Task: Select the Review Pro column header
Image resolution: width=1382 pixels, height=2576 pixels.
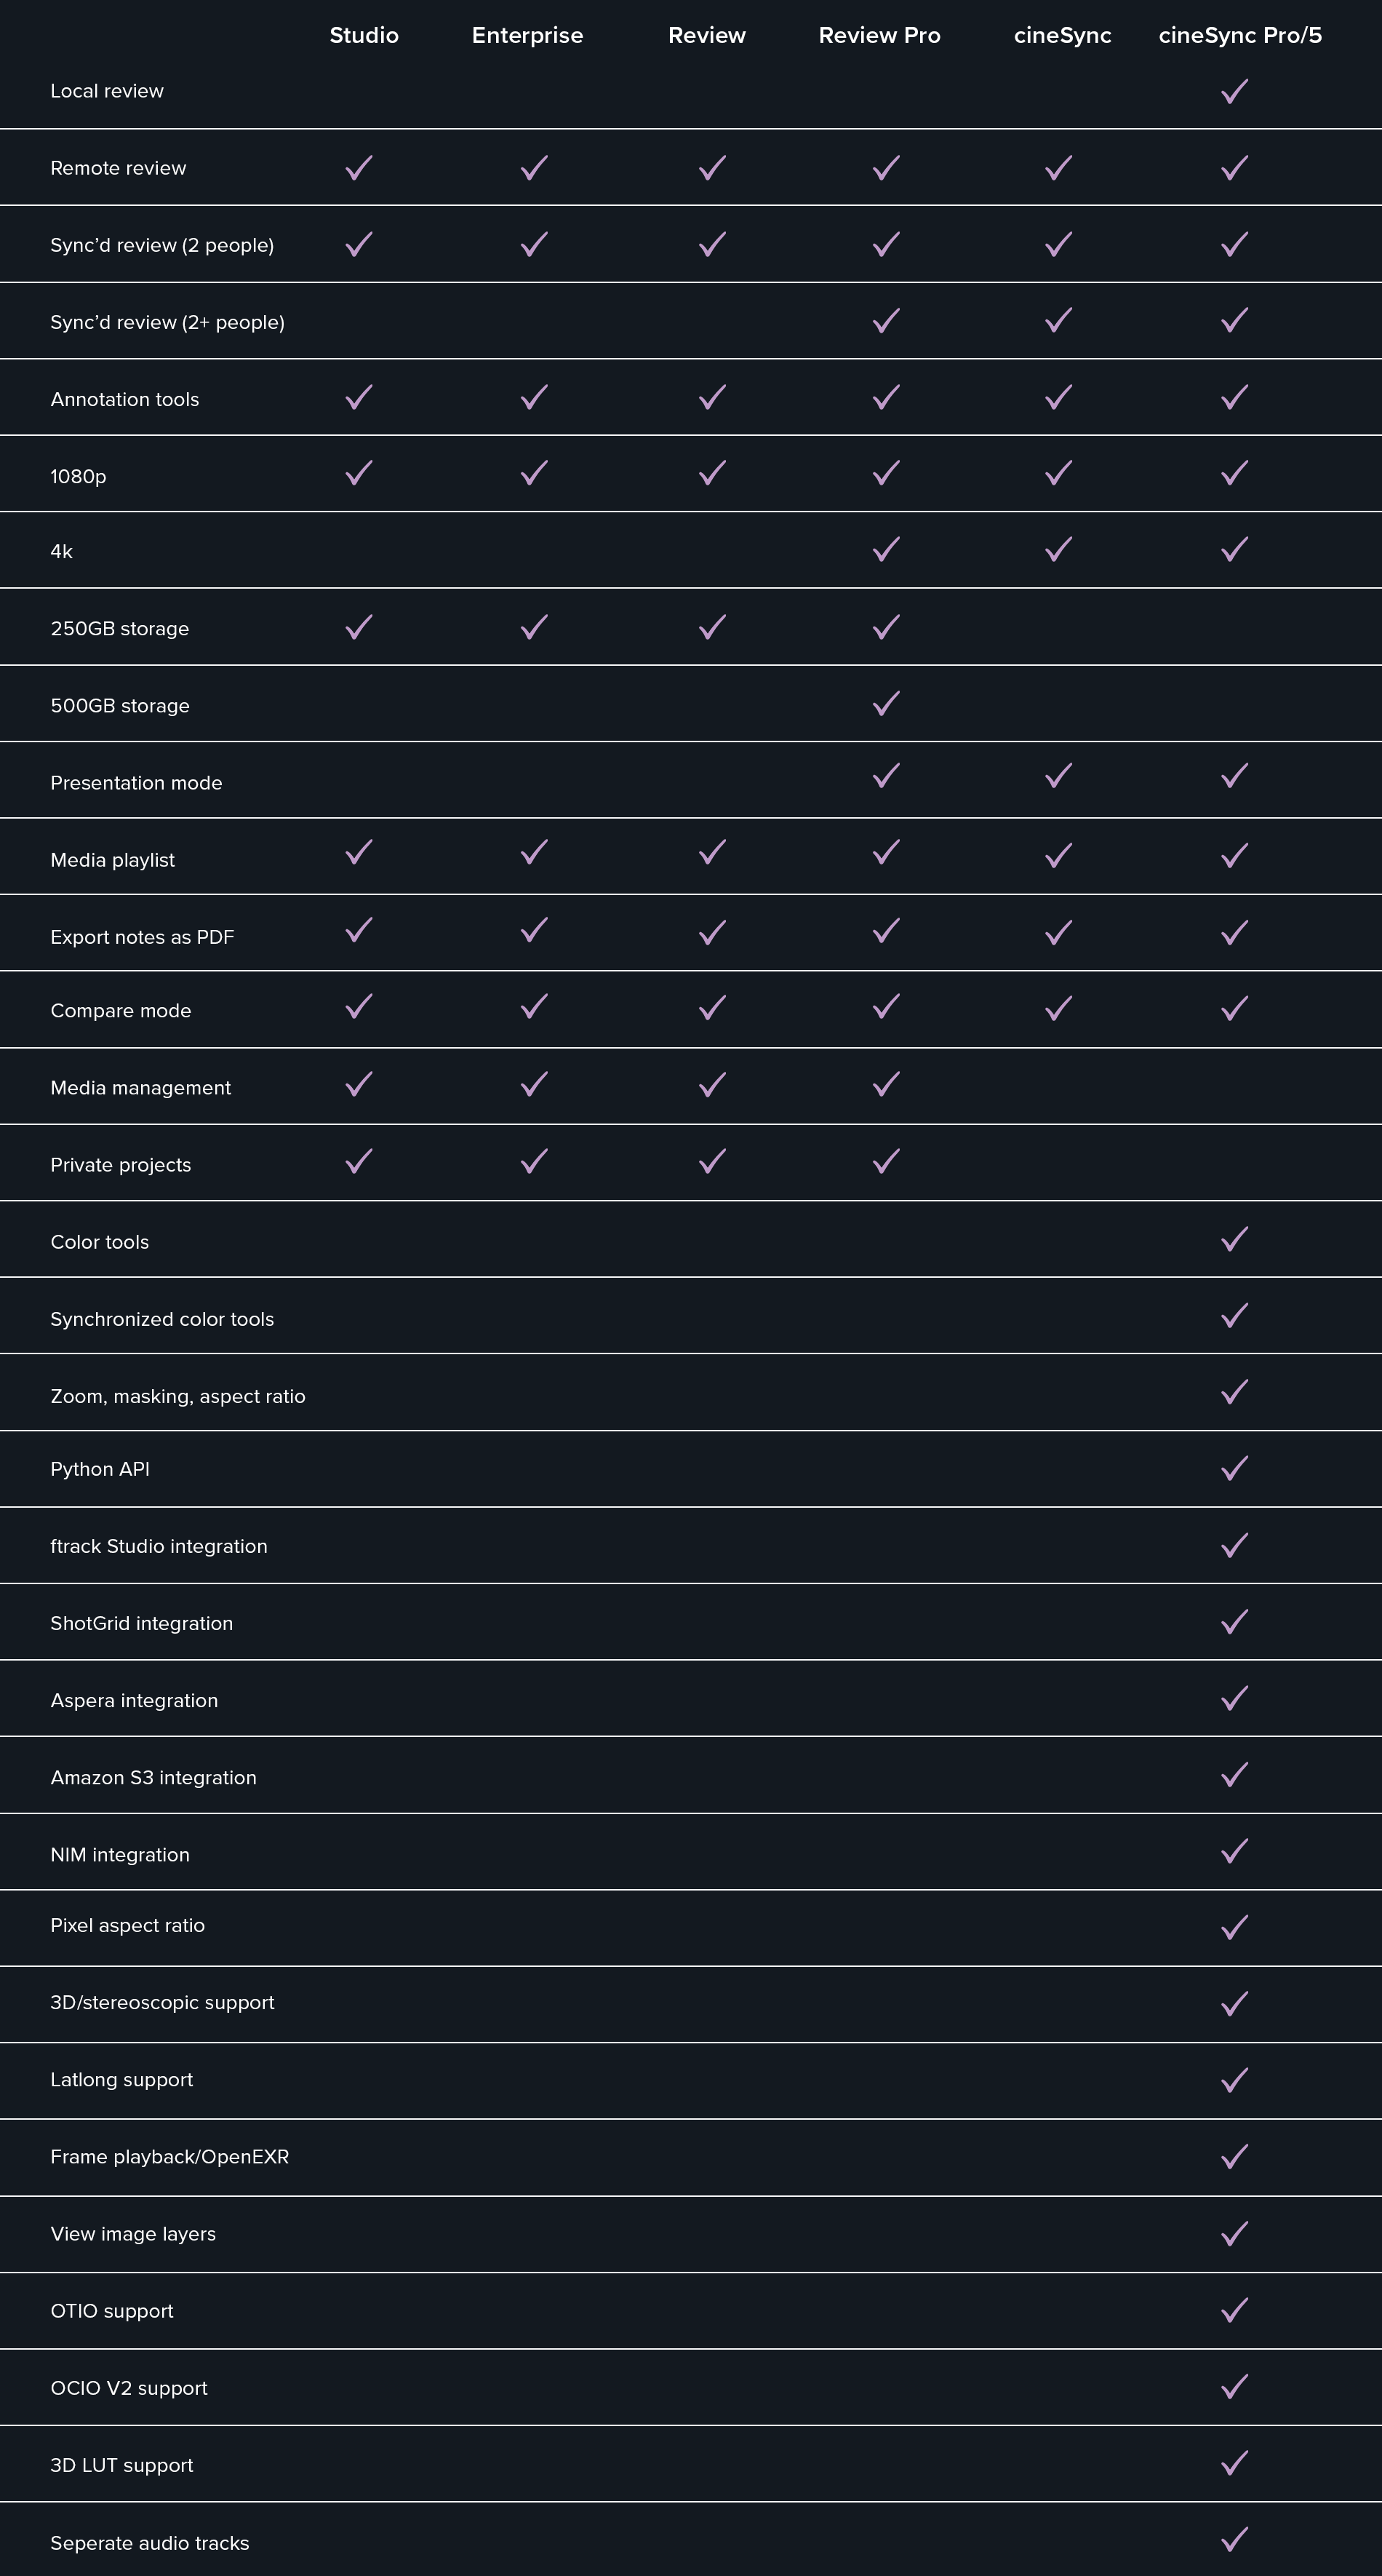Action: [879, 35]
